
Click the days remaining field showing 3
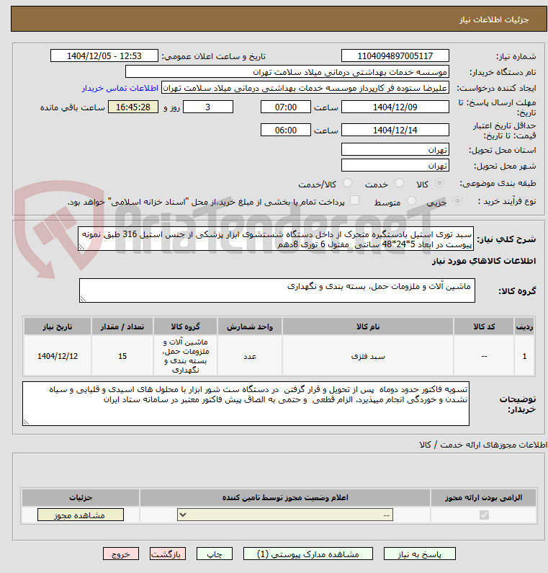[x=207, y=107]
